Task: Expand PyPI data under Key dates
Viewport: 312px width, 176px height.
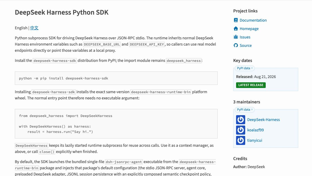Action: coord(245,68)
